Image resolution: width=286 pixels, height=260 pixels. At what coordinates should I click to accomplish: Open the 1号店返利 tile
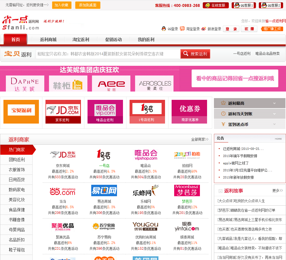[x=147, y=112]
